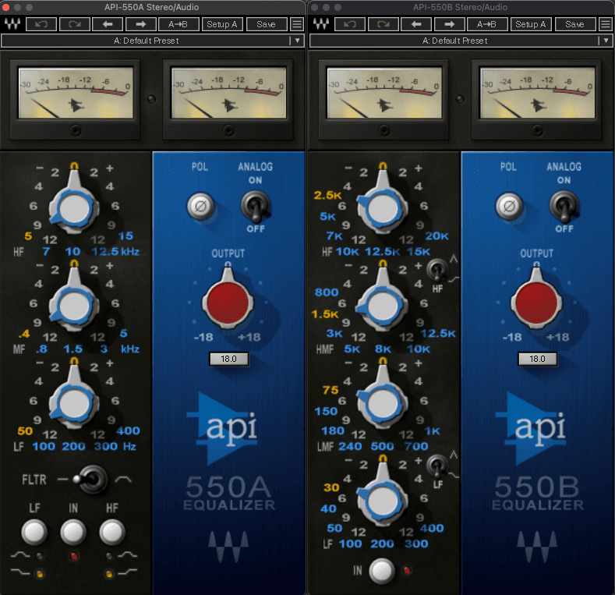Viewport: 615px width, 595px height.
Task: Click the MF gain knob on 550A
Action: coord(74,306)
